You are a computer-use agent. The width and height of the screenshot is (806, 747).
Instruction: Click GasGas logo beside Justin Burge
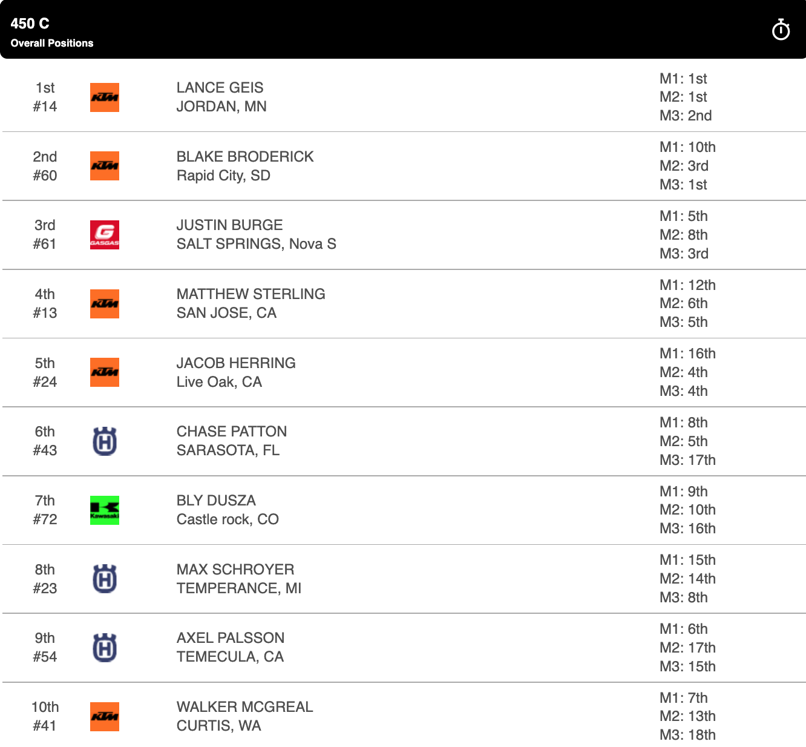[105, 235]
